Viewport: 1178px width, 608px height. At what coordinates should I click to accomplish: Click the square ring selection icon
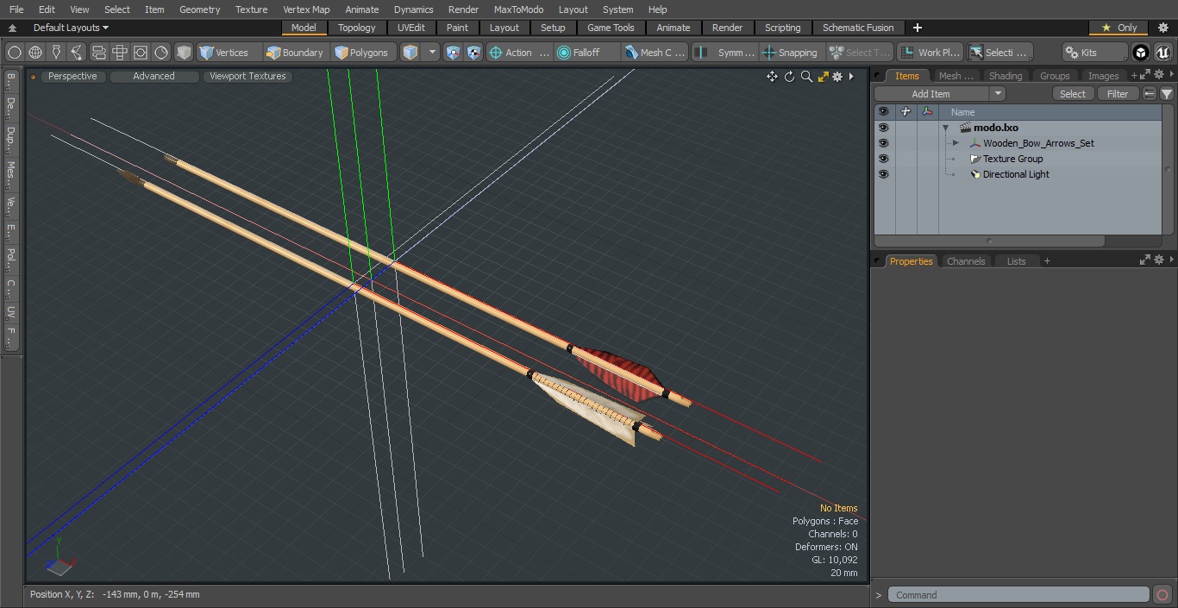point(141,53)
